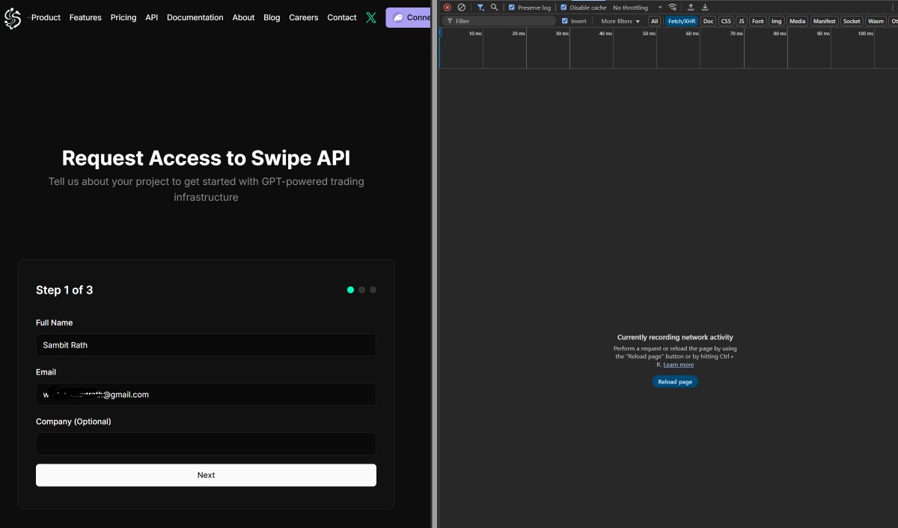Select the Img filter

777,21
